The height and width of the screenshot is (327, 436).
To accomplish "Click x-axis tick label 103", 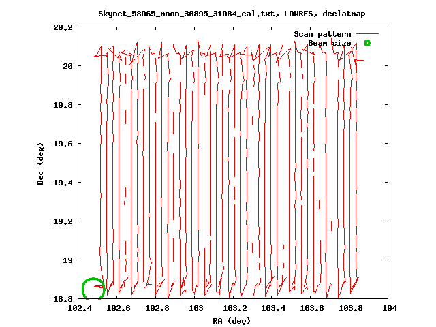I will pyautogui.click(x=196, y=308).
